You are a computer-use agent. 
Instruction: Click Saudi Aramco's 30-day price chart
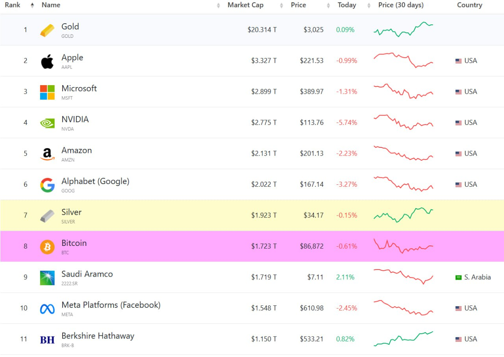[x=403, y=277]
